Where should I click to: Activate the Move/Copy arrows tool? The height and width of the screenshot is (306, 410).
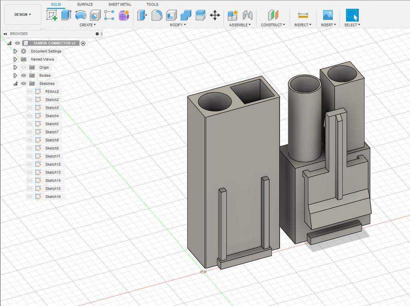click(215, 15)
